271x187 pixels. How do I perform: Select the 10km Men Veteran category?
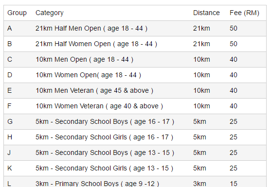[94, 90]
